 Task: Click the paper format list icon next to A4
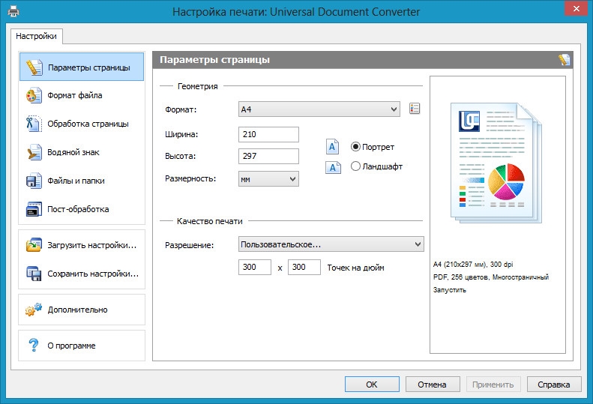point(415,109)
